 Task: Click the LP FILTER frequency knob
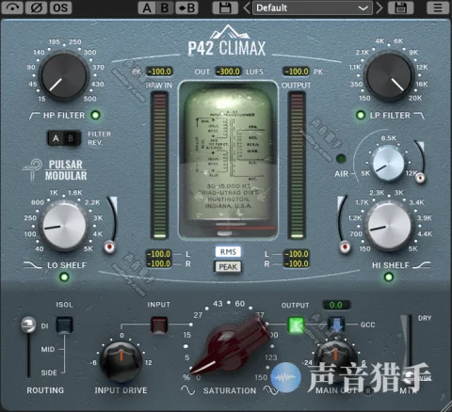click(389, 76)
